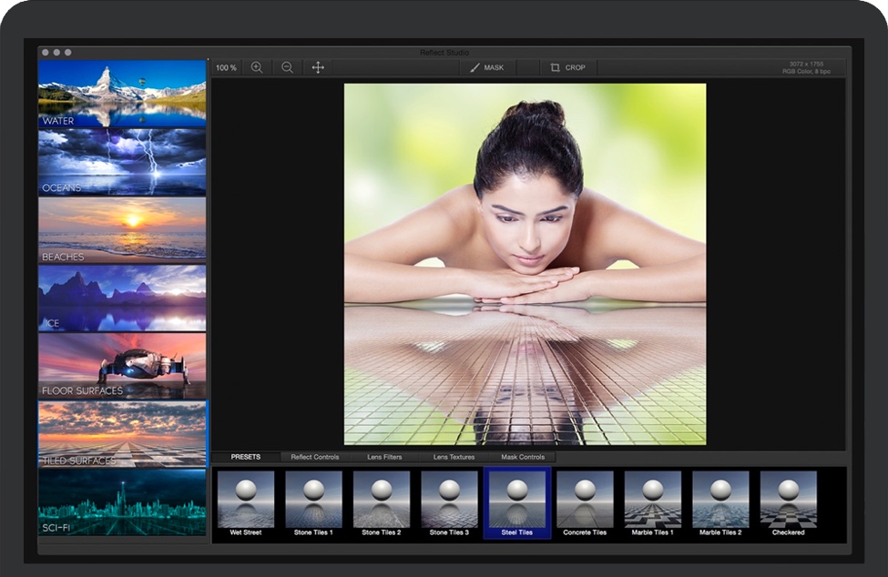Return to the Presets tab

pos(248,458)
